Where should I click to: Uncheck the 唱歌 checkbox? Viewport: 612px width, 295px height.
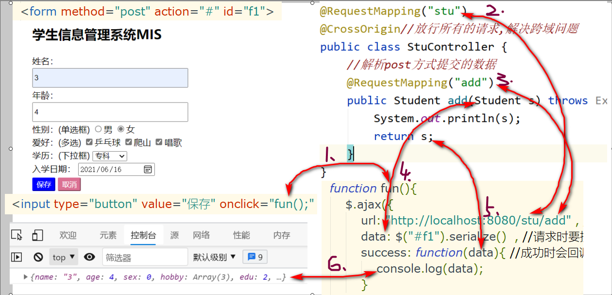click(x=159, y=142)
